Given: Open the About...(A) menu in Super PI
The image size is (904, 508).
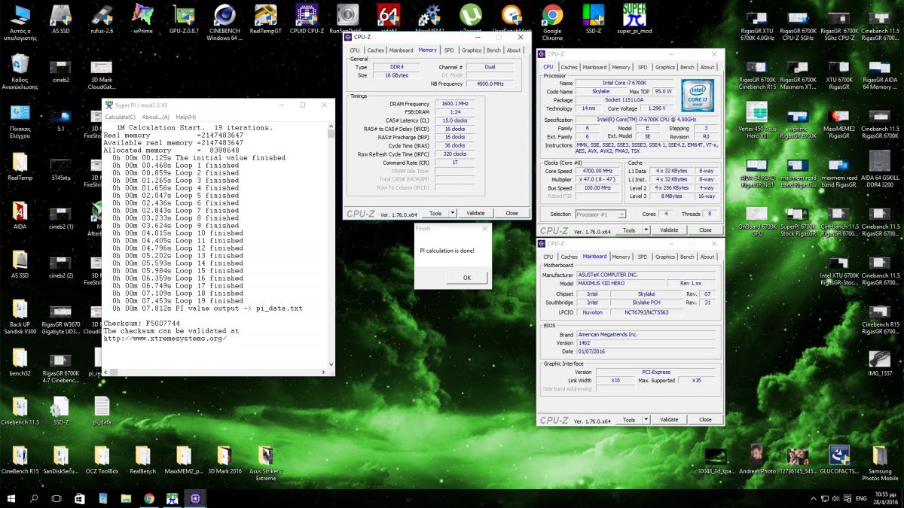Looking at the screenshot, I should click(x=156, y=117).
